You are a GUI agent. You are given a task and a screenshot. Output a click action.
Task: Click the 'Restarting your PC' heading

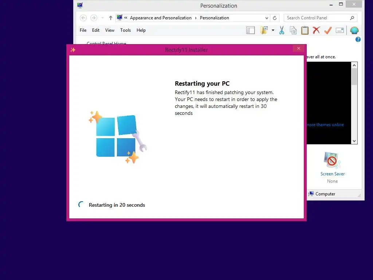[202, 83]
